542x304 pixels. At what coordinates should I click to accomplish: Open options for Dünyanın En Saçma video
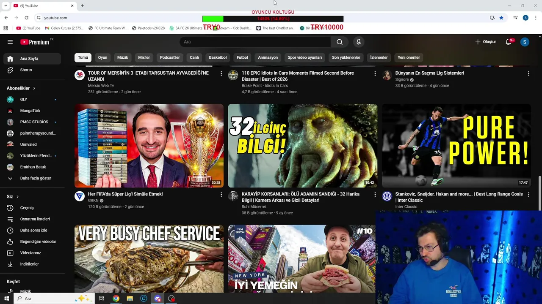point(528,73)
